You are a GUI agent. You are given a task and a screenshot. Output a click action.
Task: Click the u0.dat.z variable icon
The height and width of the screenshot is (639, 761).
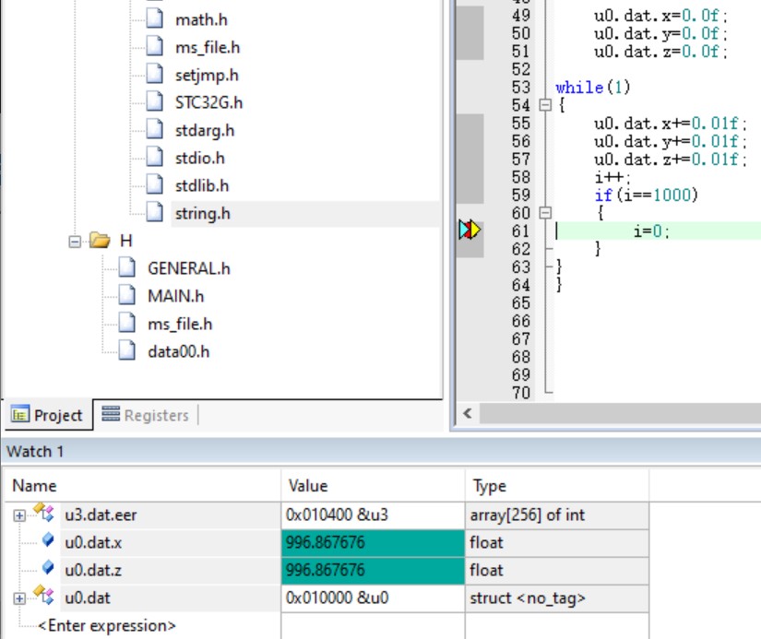point(48,567)
